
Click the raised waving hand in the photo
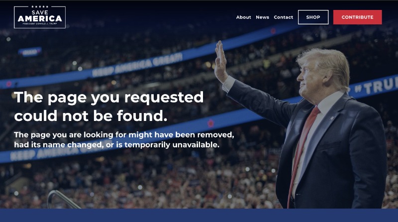point(220,61)
